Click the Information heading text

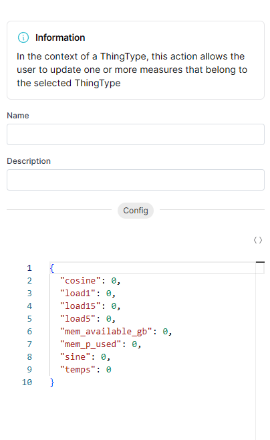pyautogui.click(x=60, y=37)
